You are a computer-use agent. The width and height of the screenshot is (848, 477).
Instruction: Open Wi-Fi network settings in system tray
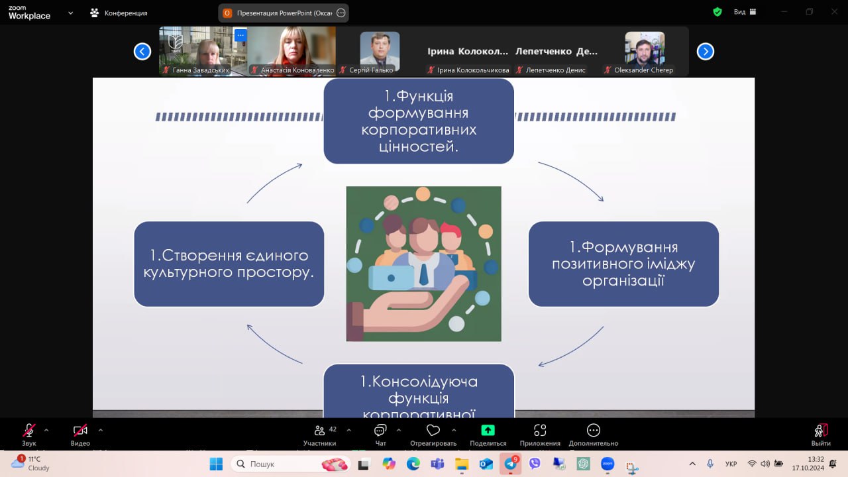click(752, 464)
